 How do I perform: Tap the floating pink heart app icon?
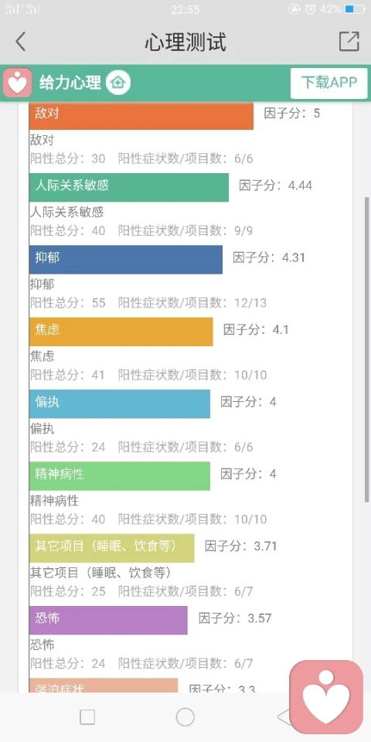[326, 697]
